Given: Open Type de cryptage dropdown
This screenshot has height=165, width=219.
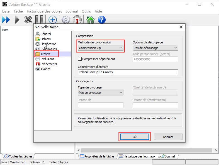Looking at the screenshot, I should point(101,93).
